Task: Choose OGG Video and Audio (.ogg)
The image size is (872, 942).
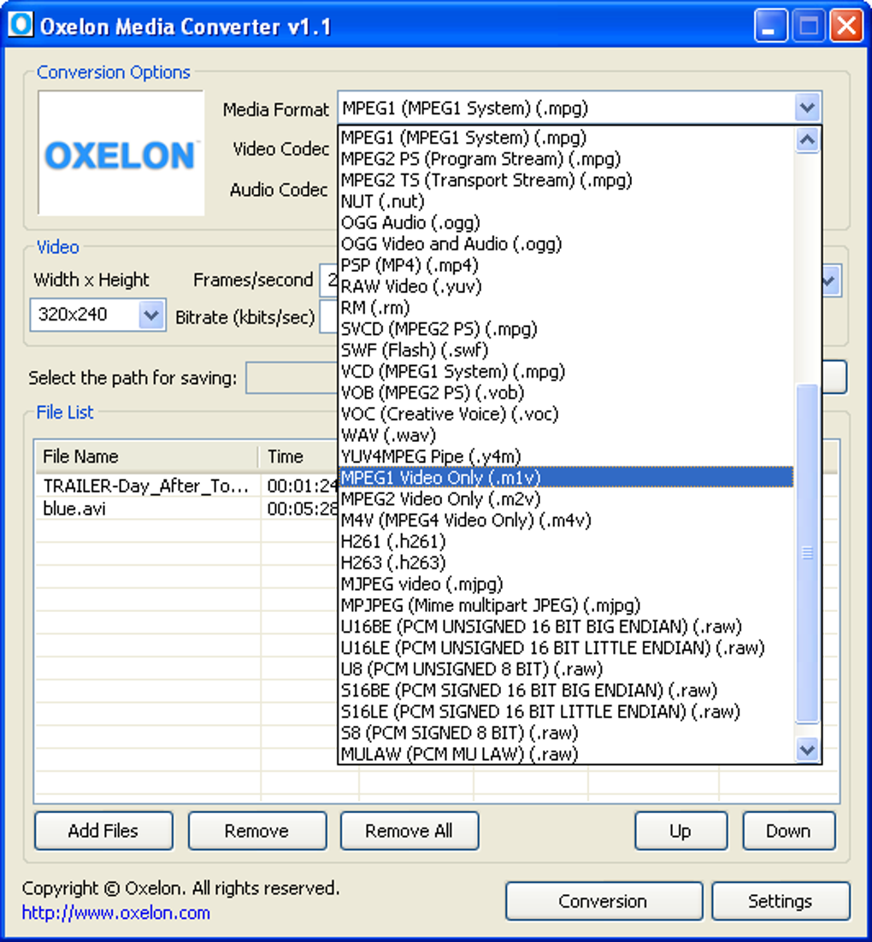Action: click(x=566, y=244)
